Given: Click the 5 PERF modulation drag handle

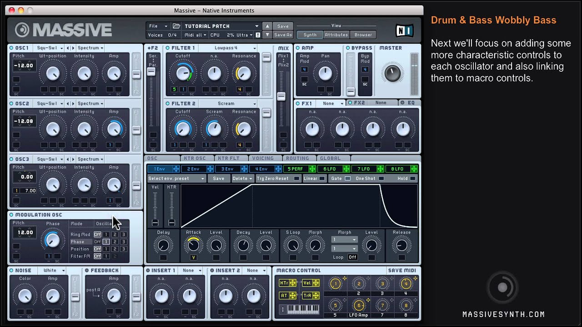Looking at the screenshot, I should point(312,169).
